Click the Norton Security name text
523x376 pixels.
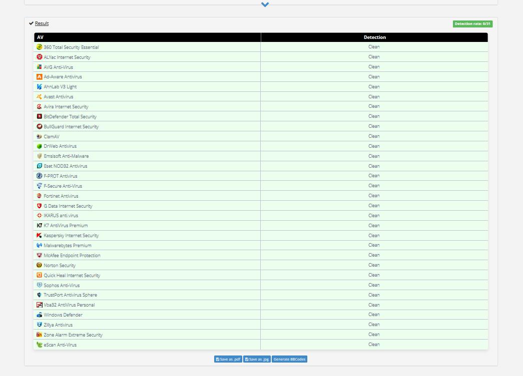click(x=60, y=266)
